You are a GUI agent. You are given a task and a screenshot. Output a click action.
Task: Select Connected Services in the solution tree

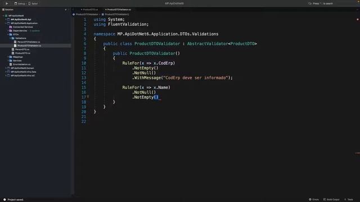tap(22, 27)
